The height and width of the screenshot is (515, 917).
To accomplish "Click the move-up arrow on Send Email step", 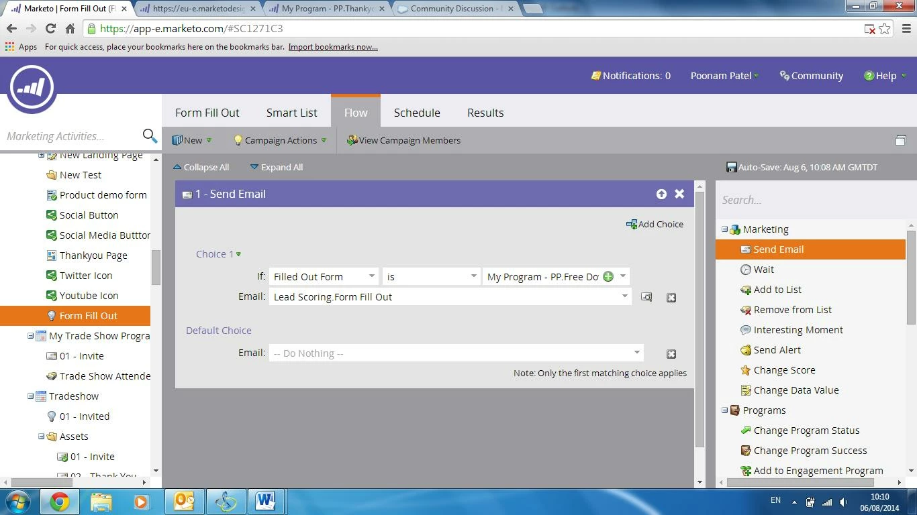I will pyautogui.click(x=661, y=194).
